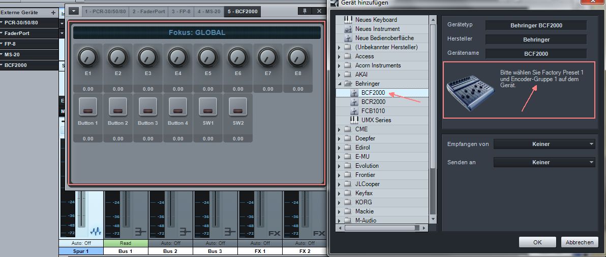Expand BCF2000 in Externe Geräte

click(2, 65)
